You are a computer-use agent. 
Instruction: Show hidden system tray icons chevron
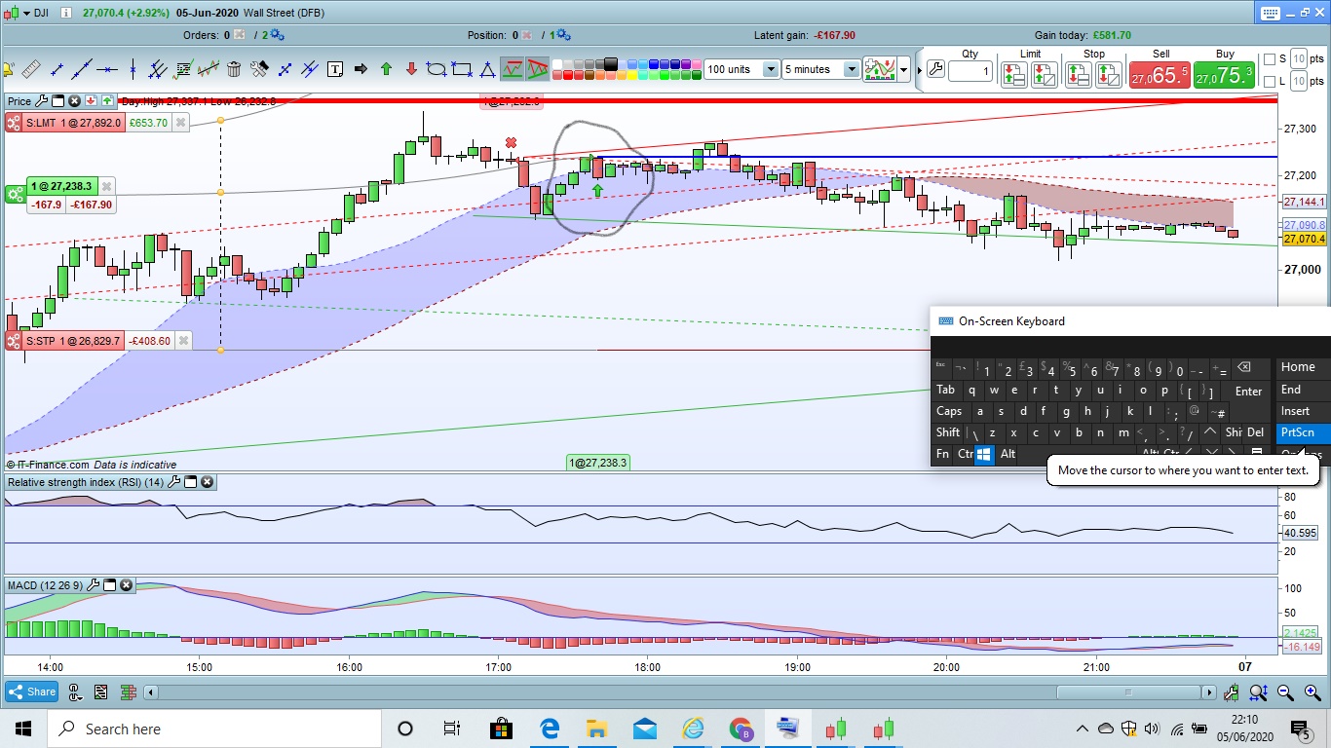(1082, 729)
